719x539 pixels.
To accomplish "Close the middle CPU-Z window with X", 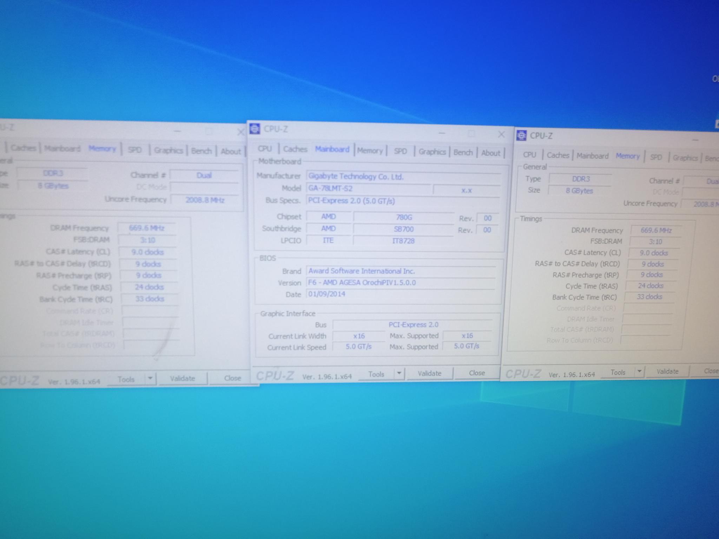I will pyautogui.click(x=501, y=134).
